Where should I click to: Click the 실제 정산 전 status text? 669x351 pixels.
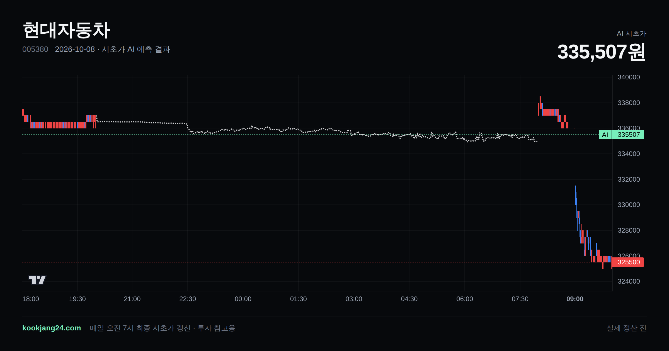pos(627,328)
